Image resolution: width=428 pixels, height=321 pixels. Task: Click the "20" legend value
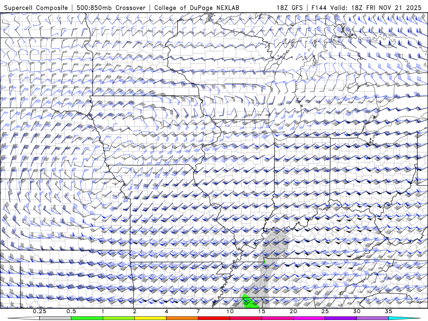293,311
